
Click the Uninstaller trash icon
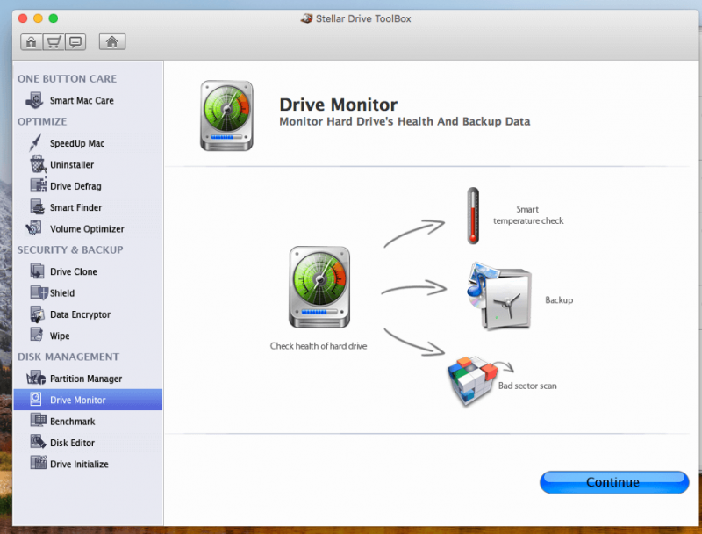(x=38, y=164)
